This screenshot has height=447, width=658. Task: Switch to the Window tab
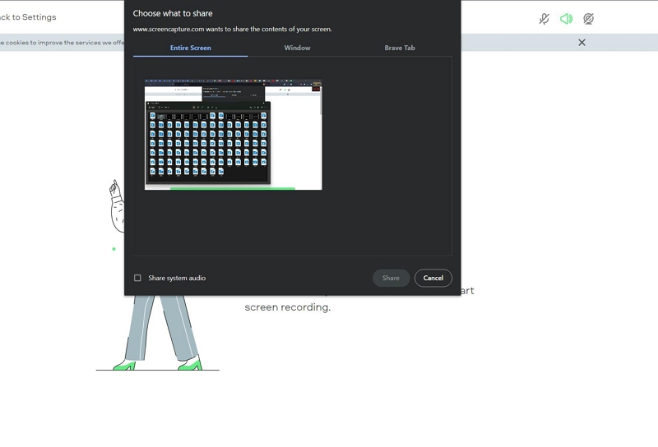[x=297, y=48]
